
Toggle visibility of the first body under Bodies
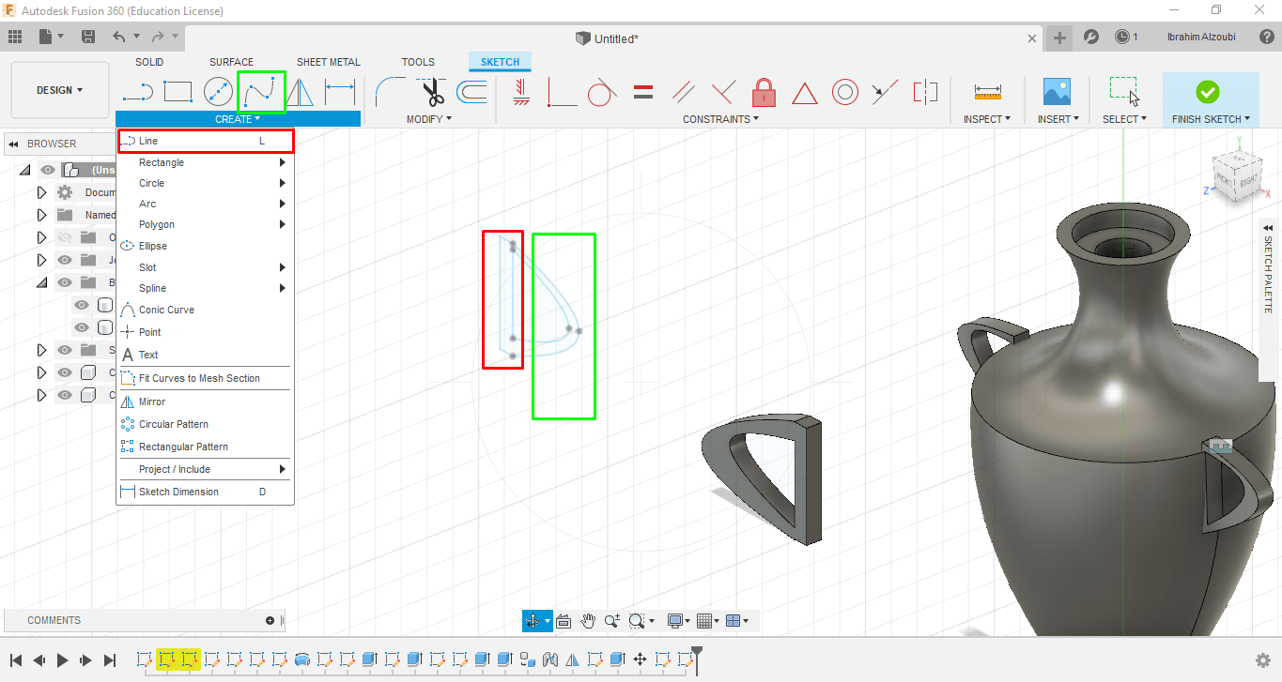pyautogui.click(x=82, y=305)
